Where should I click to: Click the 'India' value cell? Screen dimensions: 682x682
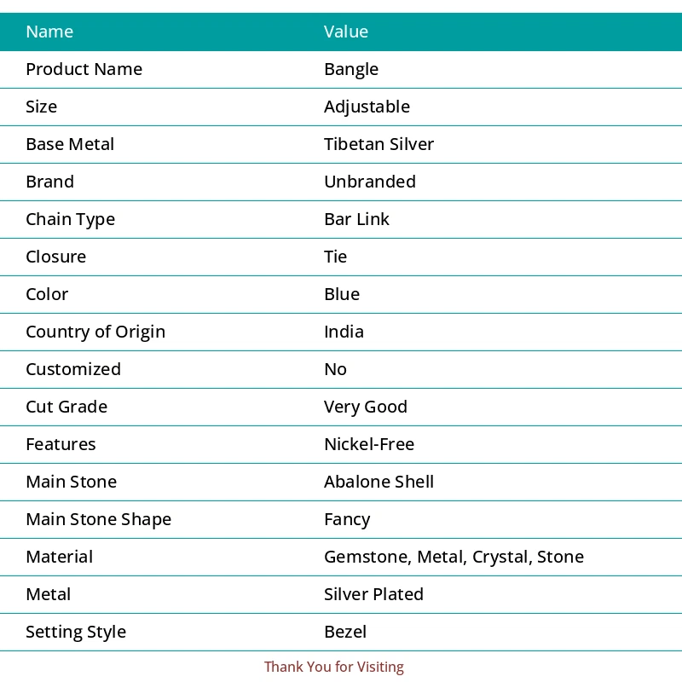(x=344, y=332)
